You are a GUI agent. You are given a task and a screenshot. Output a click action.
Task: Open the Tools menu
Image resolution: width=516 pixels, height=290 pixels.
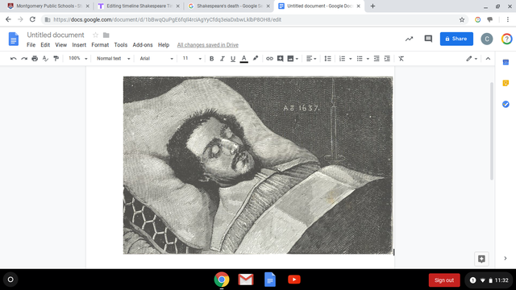(x=120, y=45)
